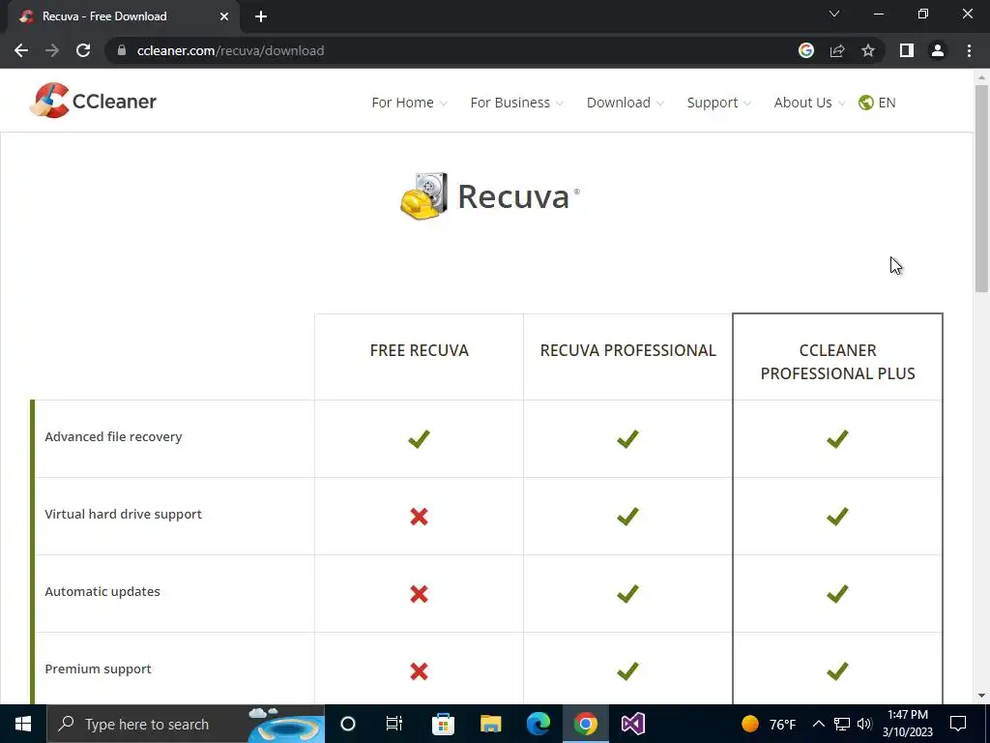This screenshot has width=990, height=743.
Task: View site info via the padlock icon
Action: 122,50
